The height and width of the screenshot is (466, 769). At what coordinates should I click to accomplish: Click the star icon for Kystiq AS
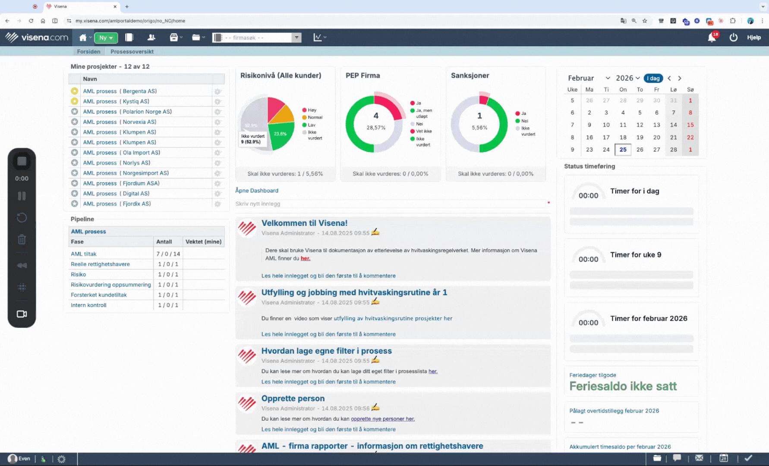tap(75, 101)
